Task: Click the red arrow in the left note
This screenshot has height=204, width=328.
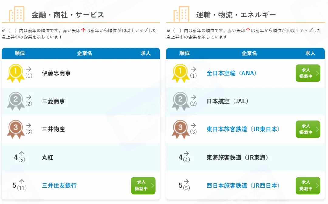Action: [x=83, y=30]
